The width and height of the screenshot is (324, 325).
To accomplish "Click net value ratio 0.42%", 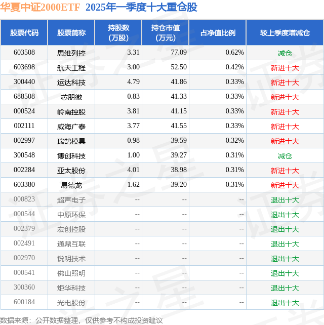I will tap(235, 67).
